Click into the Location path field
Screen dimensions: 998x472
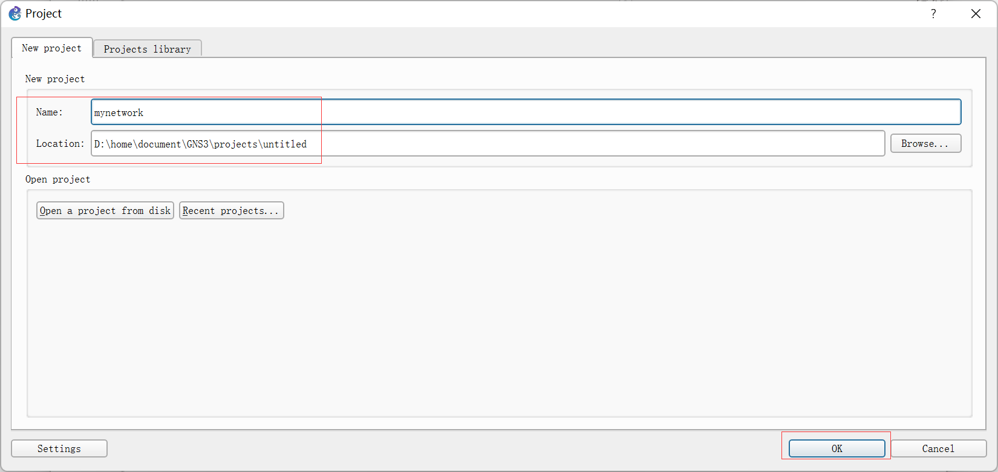(x=488, y=143)
